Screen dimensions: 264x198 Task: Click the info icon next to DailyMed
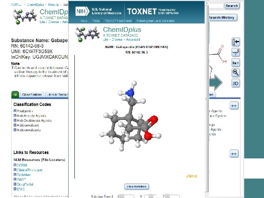click(x=15, y=175)
